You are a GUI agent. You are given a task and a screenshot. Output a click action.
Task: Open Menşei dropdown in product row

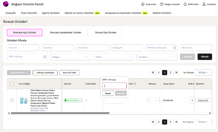click(x=154, y=100)
